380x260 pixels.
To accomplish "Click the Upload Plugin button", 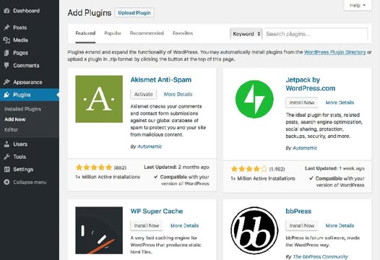I will [134, 13].
